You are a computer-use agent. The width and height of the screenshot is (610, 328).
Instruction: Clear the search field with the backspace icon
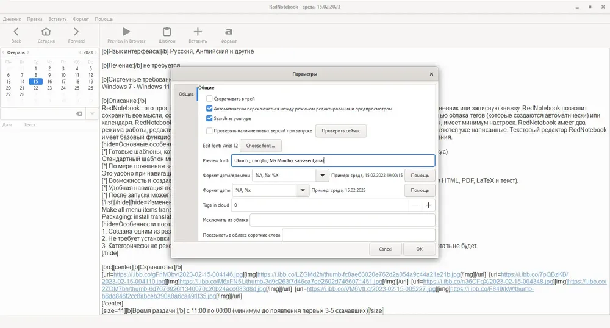point(79,113)
